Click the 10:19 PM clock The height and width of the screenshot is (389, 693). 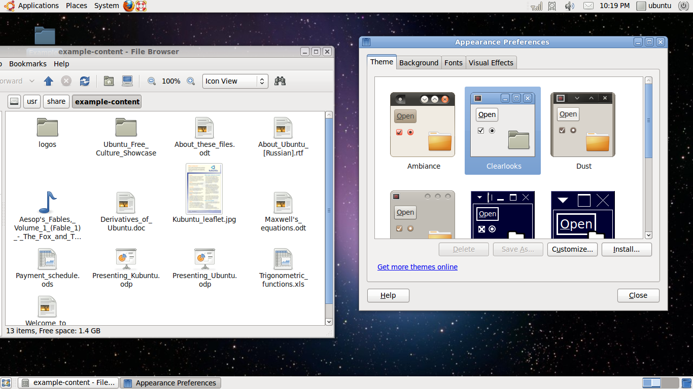[614, 6]
